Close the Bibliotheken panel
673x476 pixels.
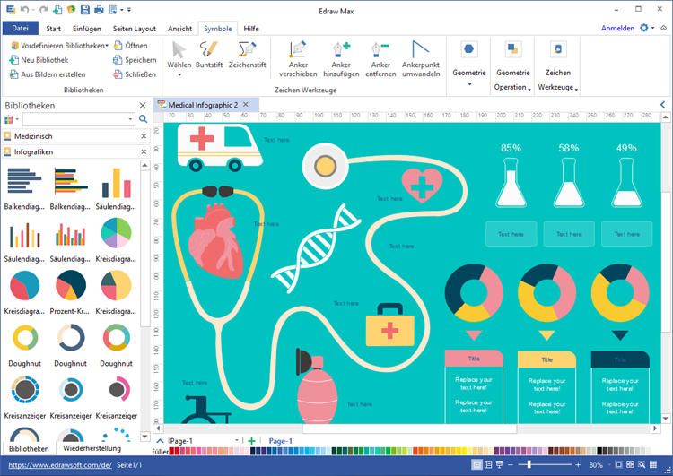[x=143, y=106]
